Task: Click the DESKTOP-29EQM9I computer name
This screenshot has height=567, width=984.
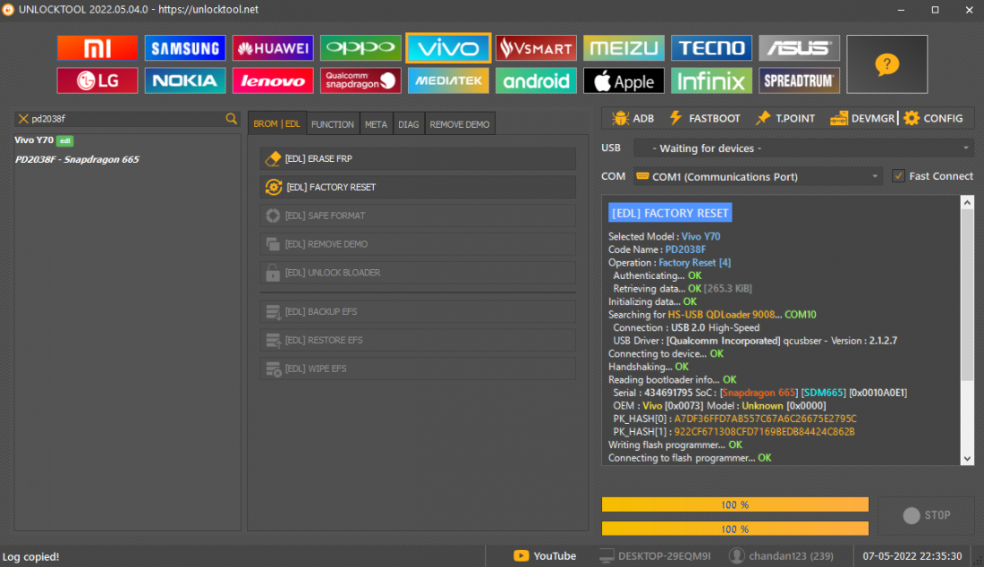Action: (x=664, y=555)
